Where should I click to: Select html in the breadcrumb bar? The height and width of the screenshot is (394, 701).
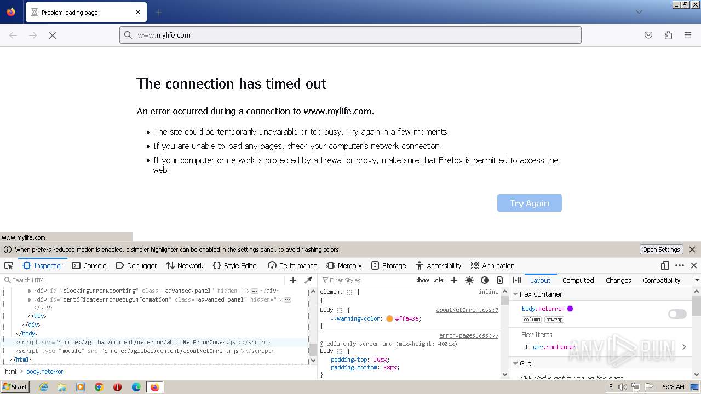coord(11,372)
